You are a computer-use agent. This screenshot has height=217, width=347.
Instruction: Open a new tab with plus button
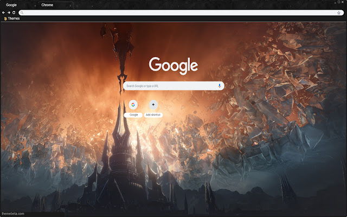pyautogui.click(x=77, y=6)
